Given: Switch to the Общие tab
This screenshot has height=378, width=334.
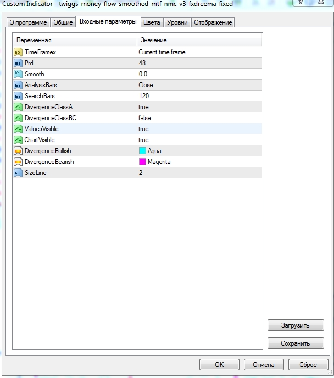Looking at the screenshot, I should coord(63,22).
